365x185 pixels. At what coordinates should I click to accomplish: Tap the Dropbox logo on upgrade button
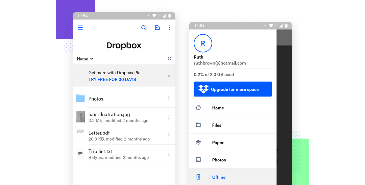click(x=203, y=89)
